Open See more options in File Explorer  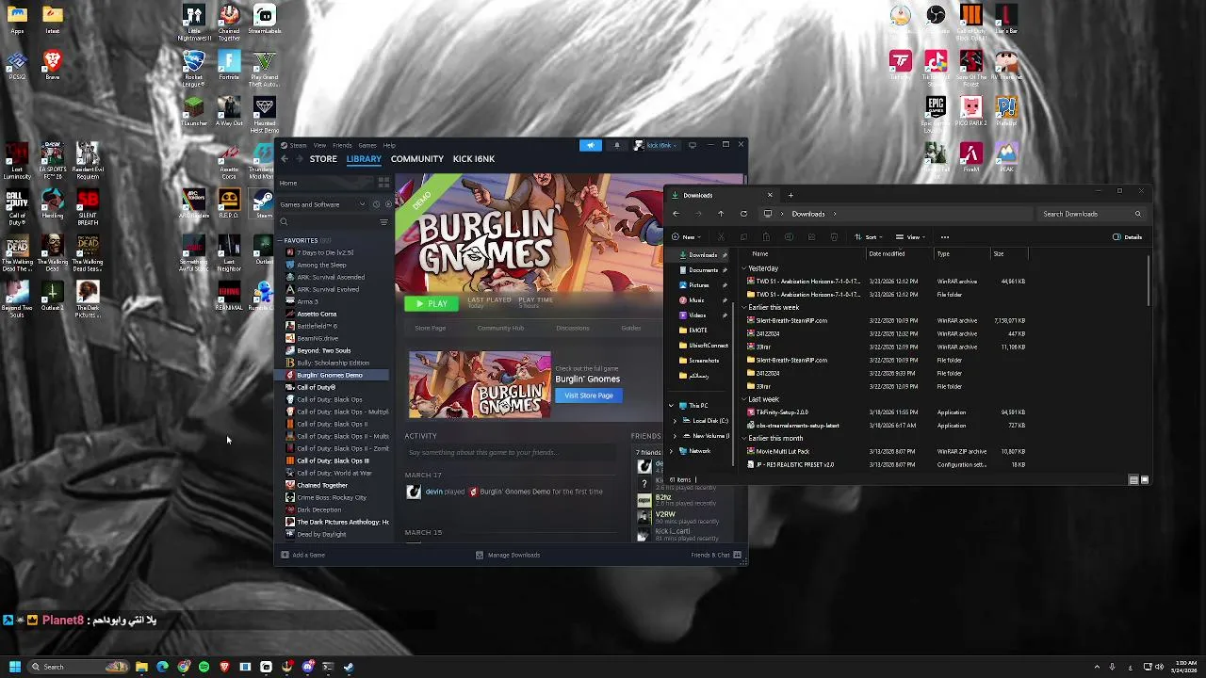(x=944, y=237)
